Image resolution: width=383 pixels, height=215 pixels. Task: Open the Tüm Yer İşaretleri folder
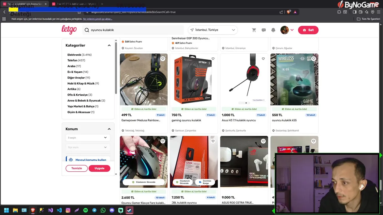pyautogui.click(x=369, y=19)
